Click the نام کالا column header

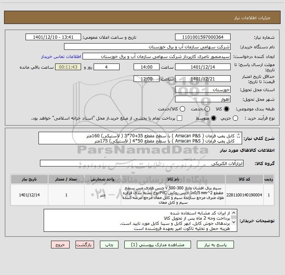pyautogui.click(x=173, y=179)
